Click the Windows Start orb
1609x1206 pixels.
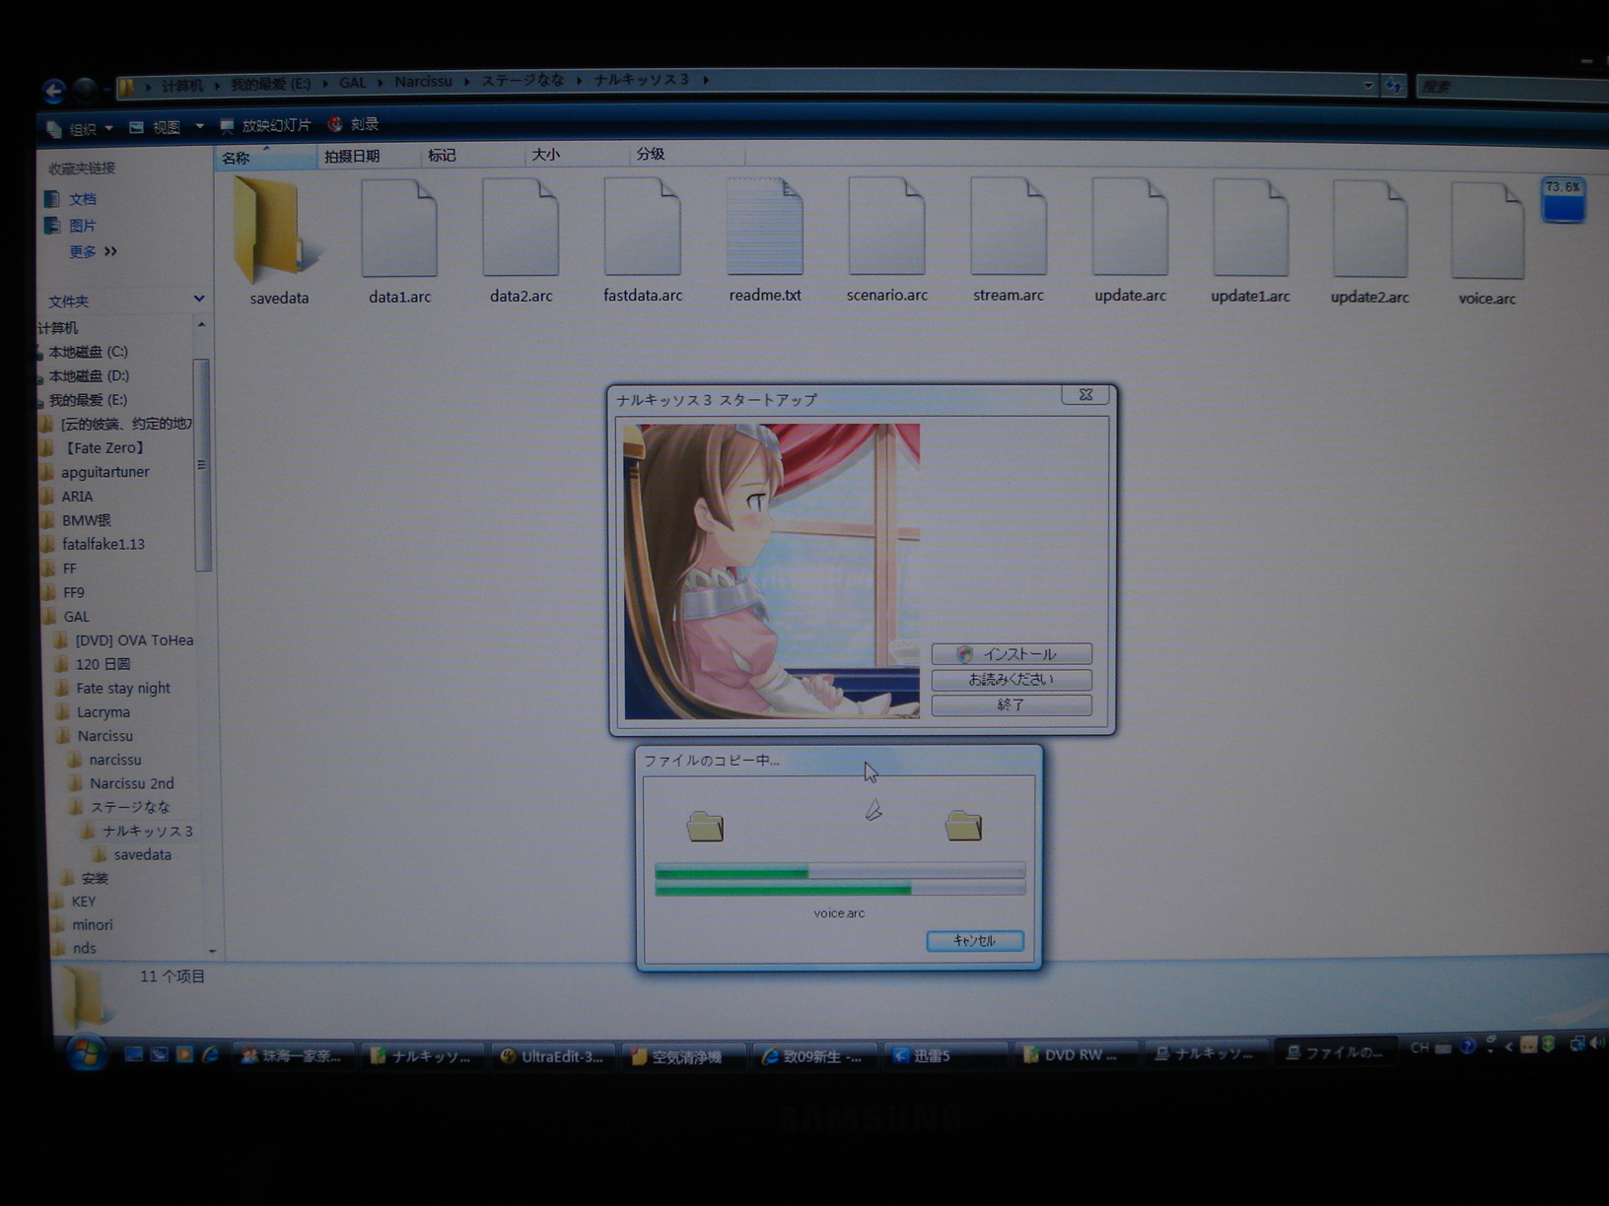click(x=86, y=1053)
